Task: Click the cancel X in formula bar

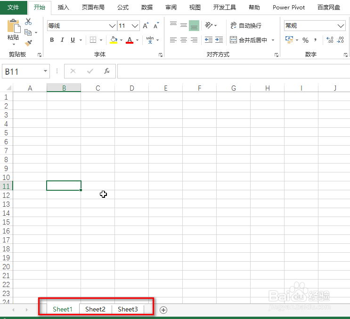Action: click(x=73, y=71)
